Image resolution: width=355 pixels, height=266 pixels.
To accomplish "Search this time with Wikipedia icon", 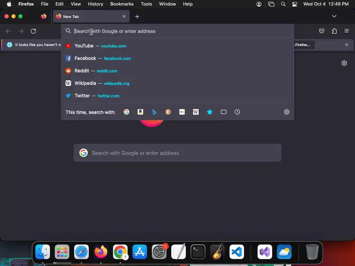I will 196,112.
